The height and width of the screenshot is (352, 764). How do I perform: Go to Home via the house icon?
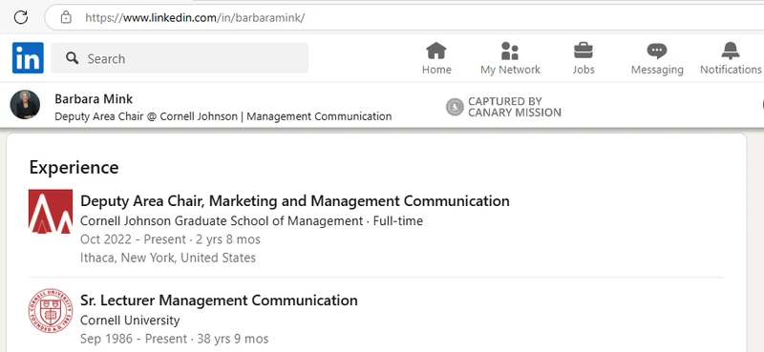point(436,51)
